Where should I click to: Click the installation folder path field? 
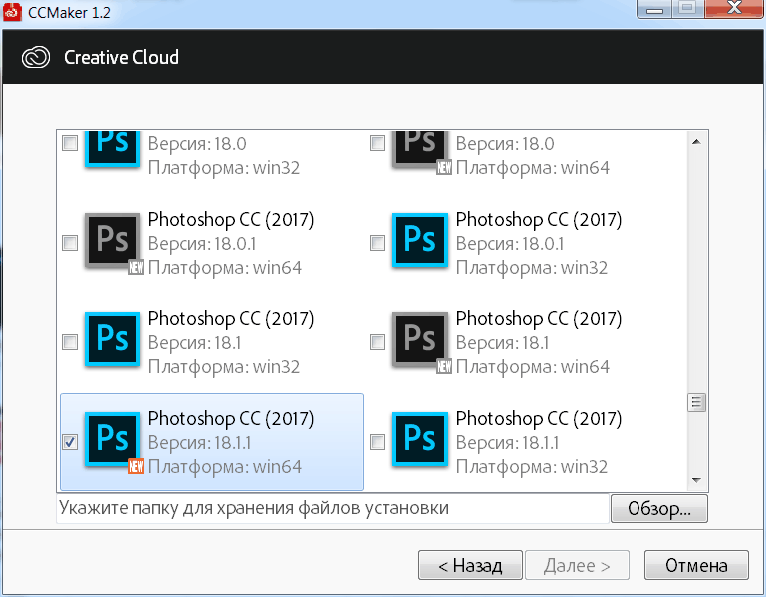coord(333,508)
